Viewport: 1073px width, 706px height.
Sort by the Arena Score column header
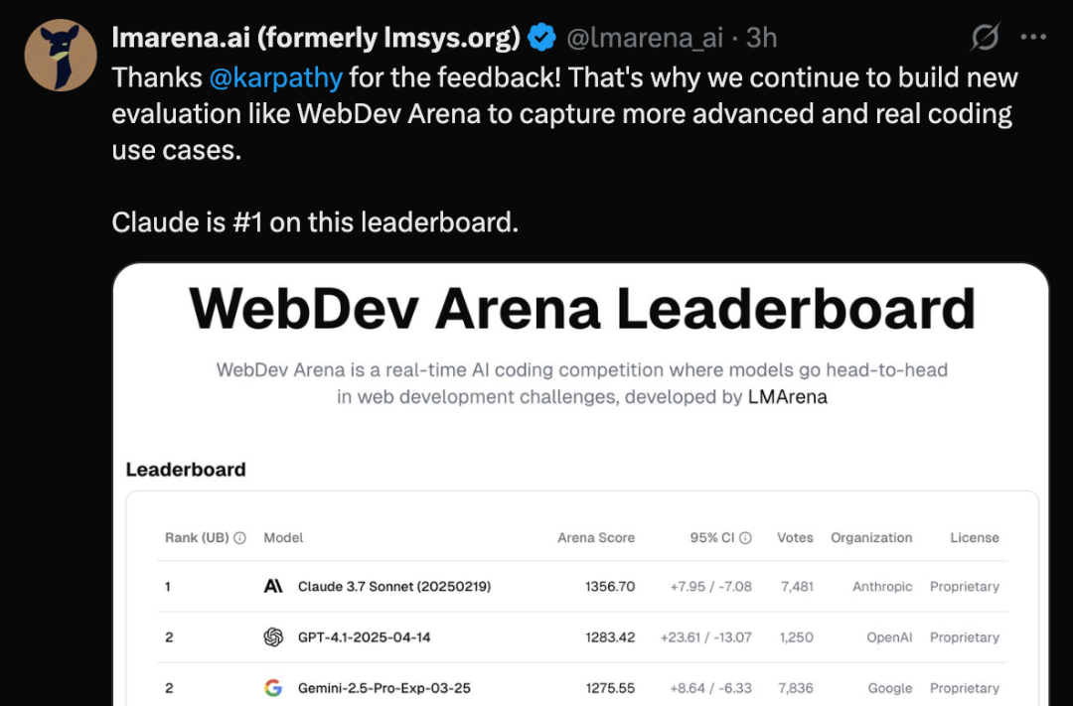pyautogui.click(x=596, y=538)
